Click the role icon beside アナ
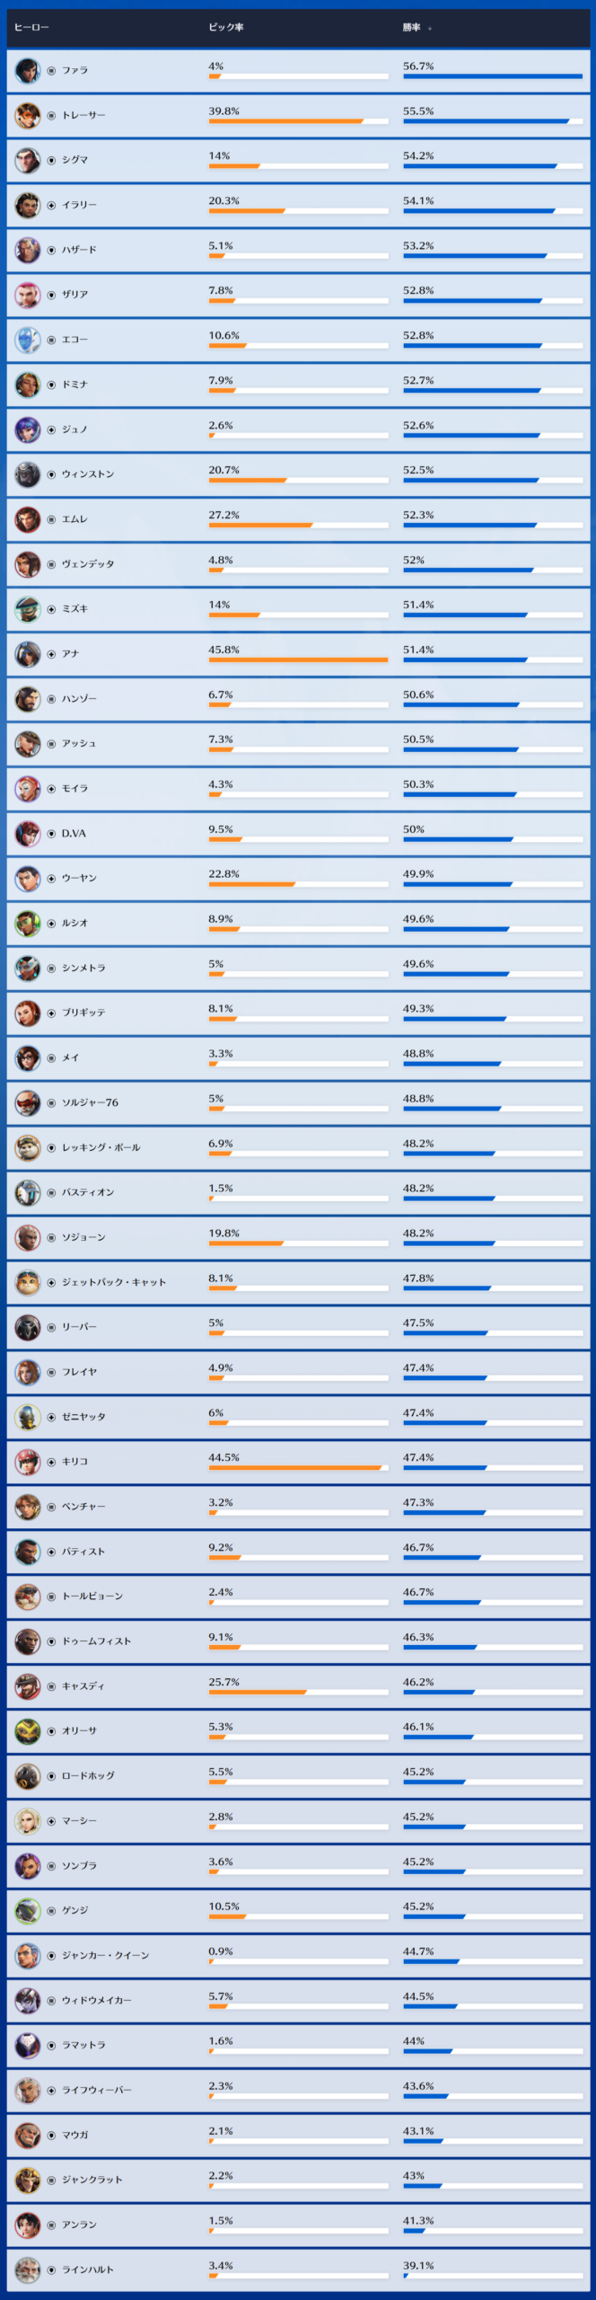The width and height of the screenshot is (596, 2300). point(51,654)
